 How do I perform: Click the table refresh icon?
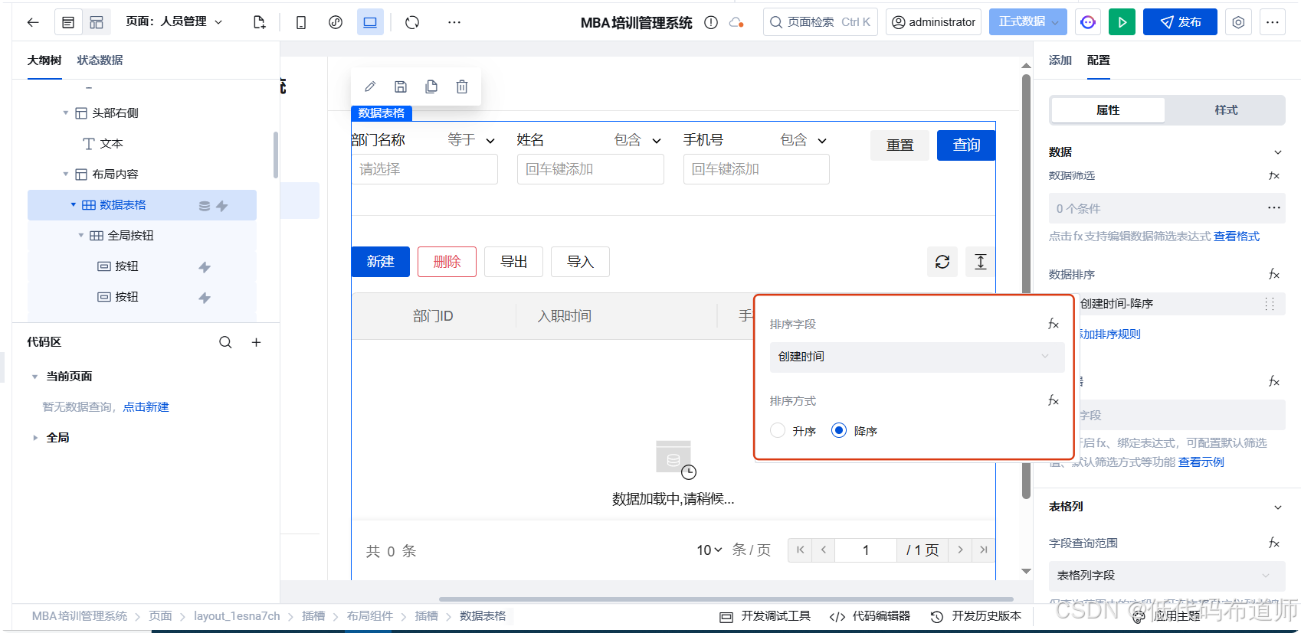tap(942, 262)
